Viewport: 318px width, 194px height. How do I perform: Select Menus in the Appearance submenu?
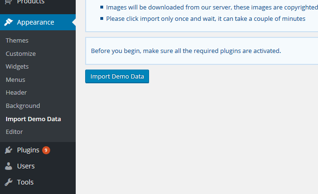[x=16, y=79]
